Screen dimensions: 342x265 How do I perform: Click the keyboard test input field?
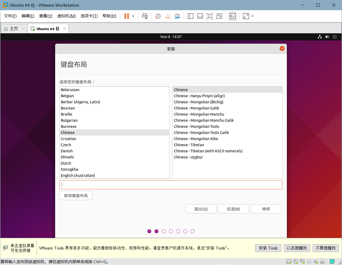[x=171, y=185]
